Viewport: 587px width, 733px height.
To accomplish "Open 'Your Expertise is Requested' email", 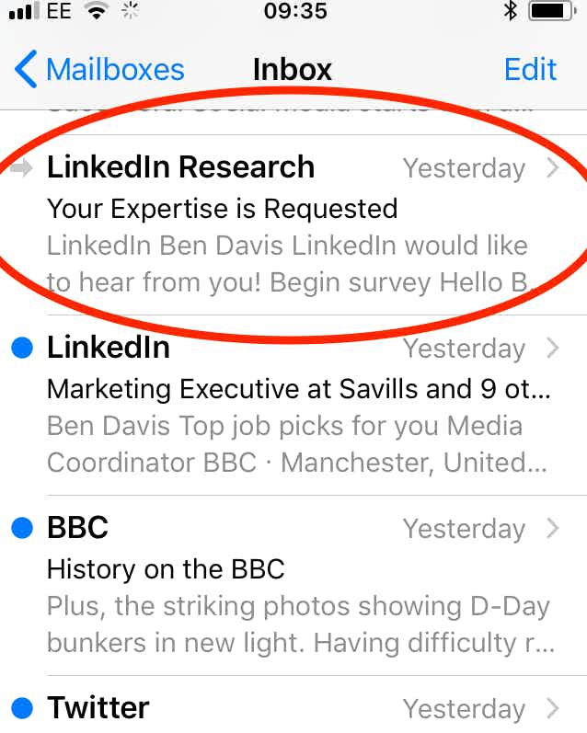I will pos(222,209).
